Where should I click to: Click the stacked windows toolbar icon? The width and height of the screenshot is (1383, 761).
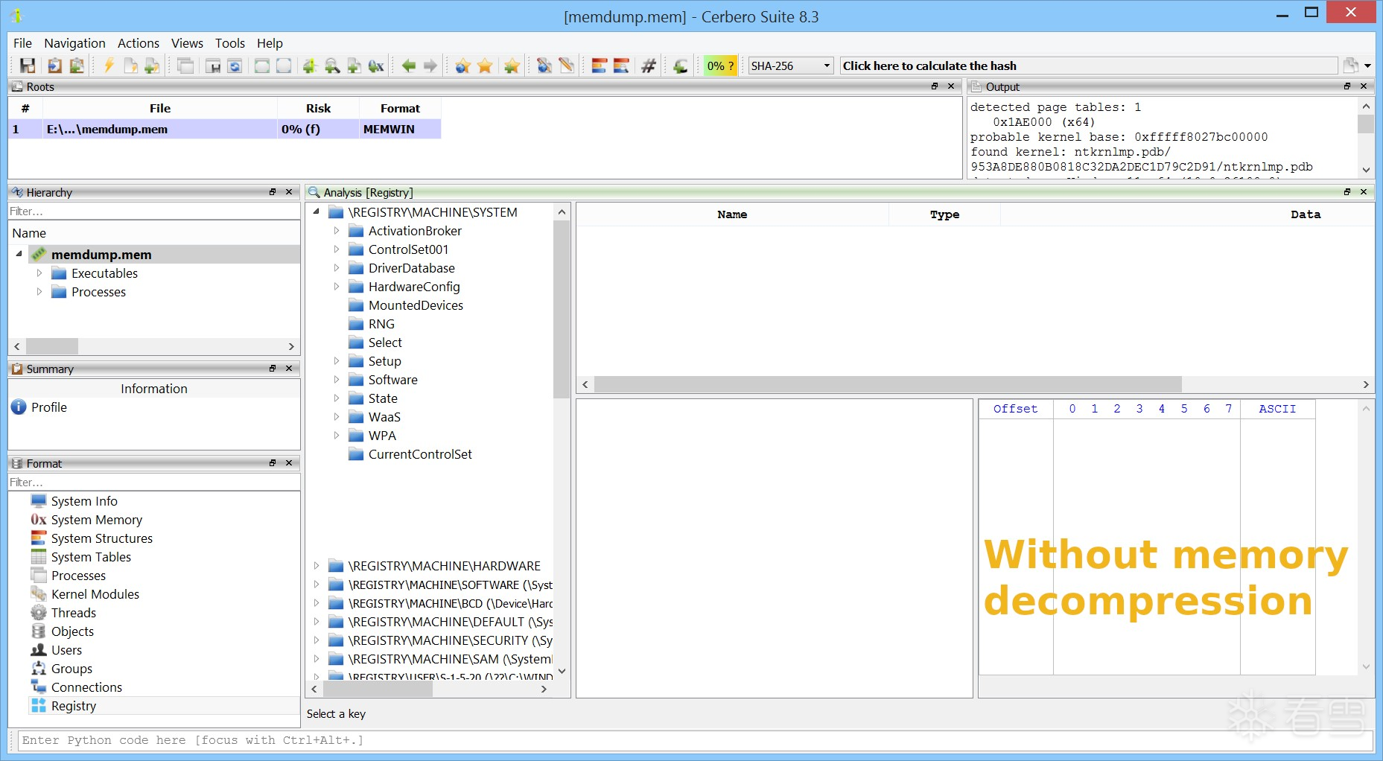[x=185, y=66]
